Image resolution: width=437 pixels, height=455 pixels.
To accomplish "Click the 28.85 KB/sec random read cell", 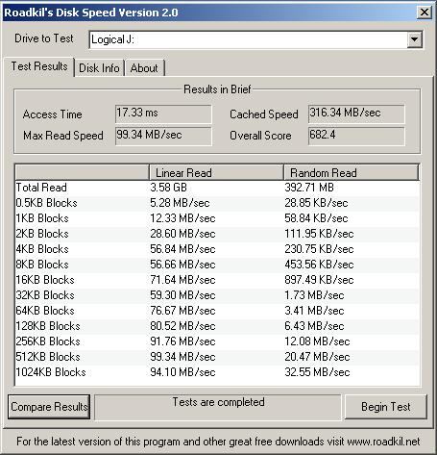I will [316, 203].
